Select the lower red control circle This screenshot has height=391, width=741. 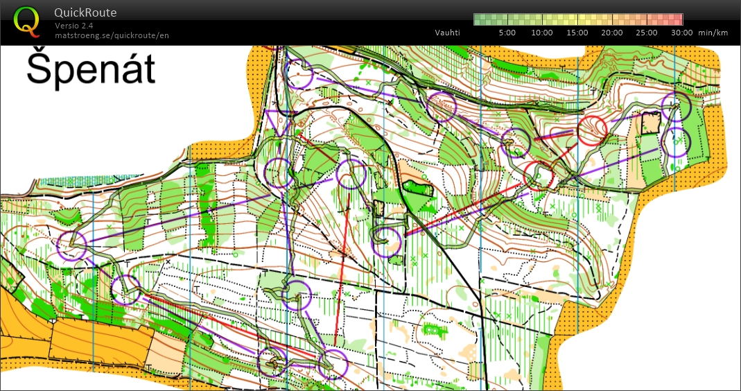539,175
